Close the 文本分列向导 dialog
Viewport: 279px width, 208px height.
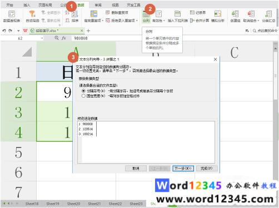tap(215, 59)
